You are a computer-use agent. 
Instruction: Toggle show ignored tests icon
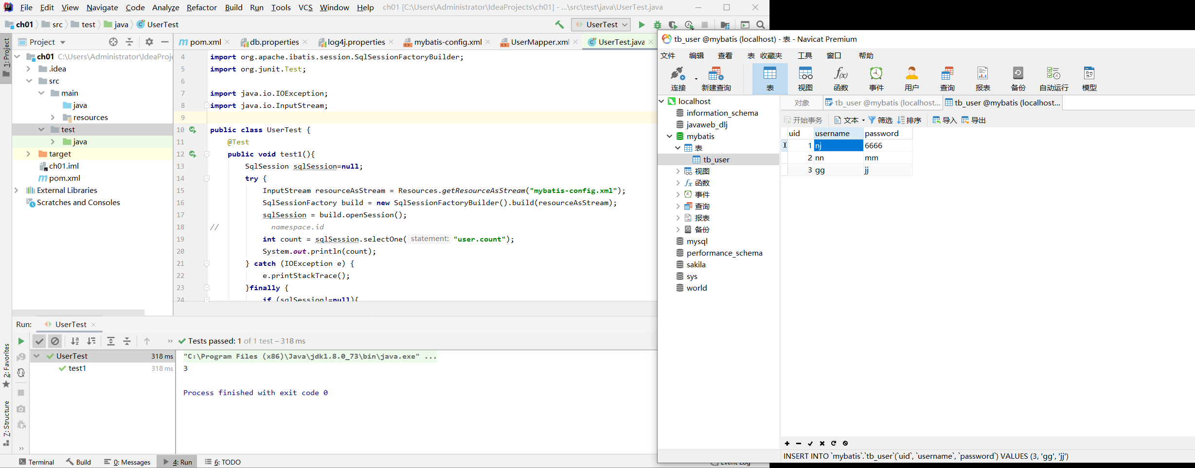55,341
